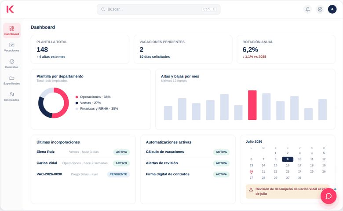Image resolution: width=343 pixels, height=211 pixels.
Task: Open the Elena Ruiz row
Action: point(83,152)
